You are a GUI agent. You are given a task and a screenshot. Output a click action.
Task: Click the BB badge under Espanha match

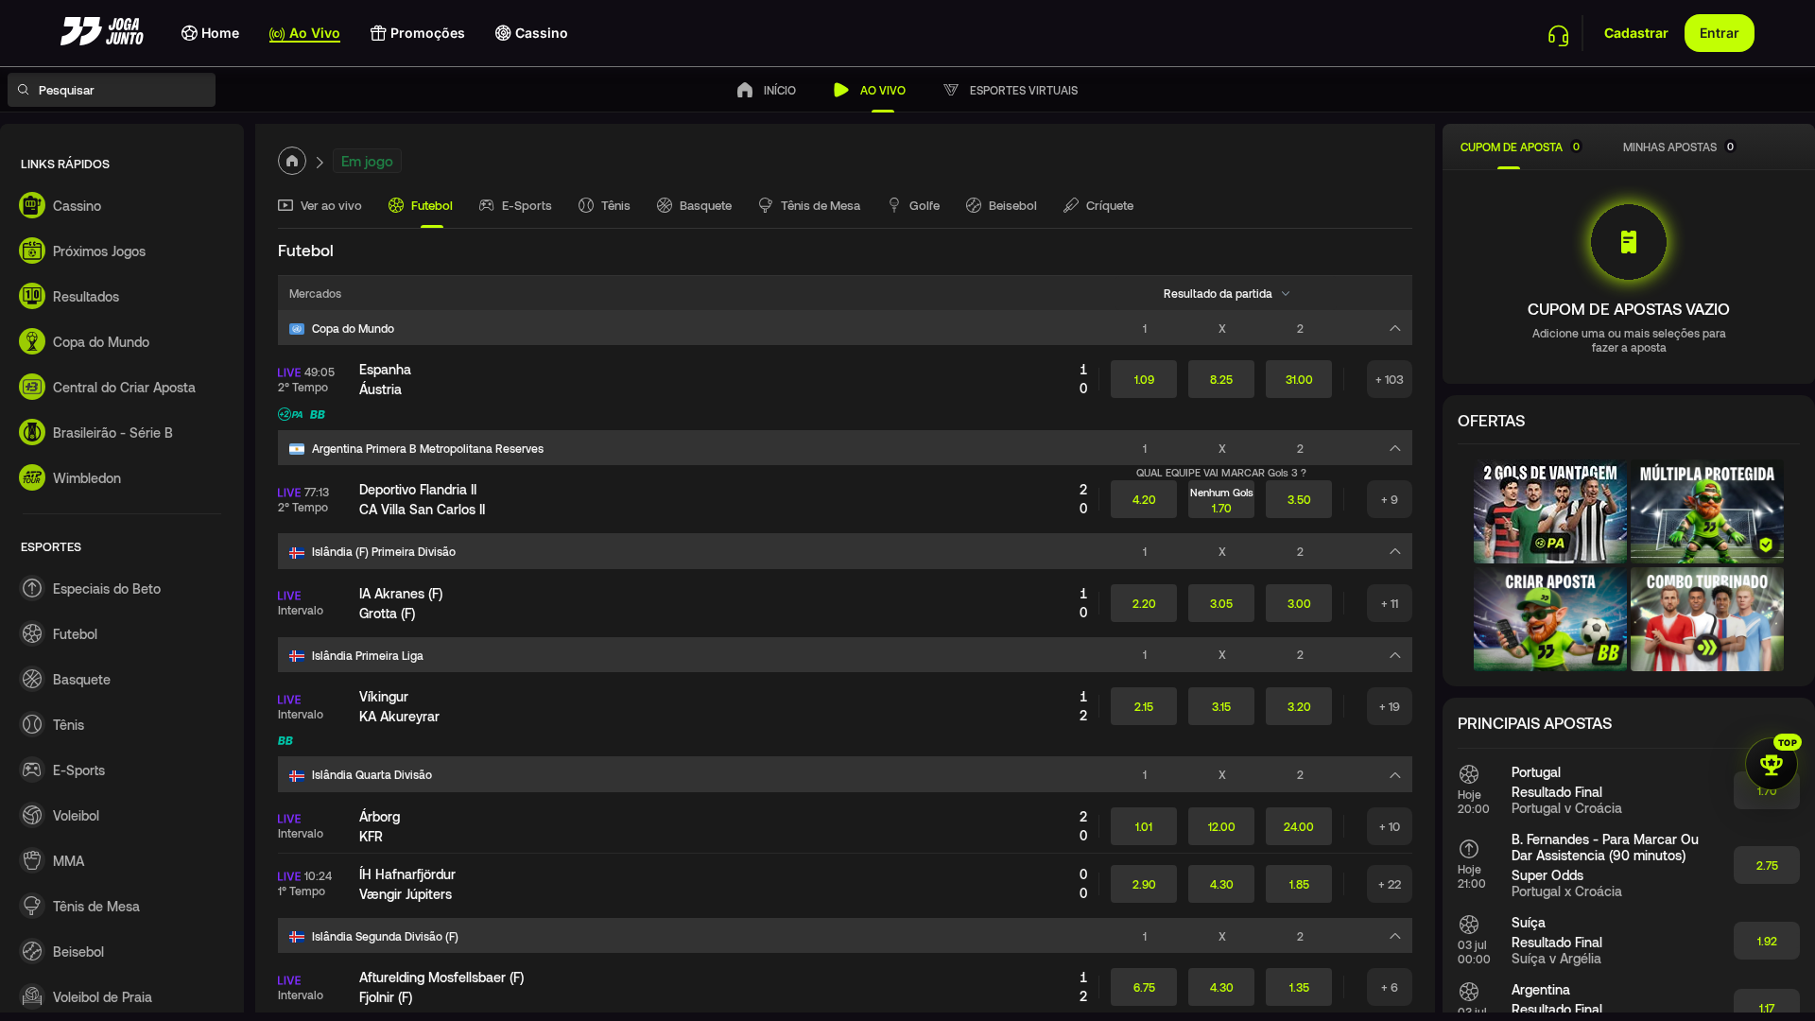coord(318,414)
